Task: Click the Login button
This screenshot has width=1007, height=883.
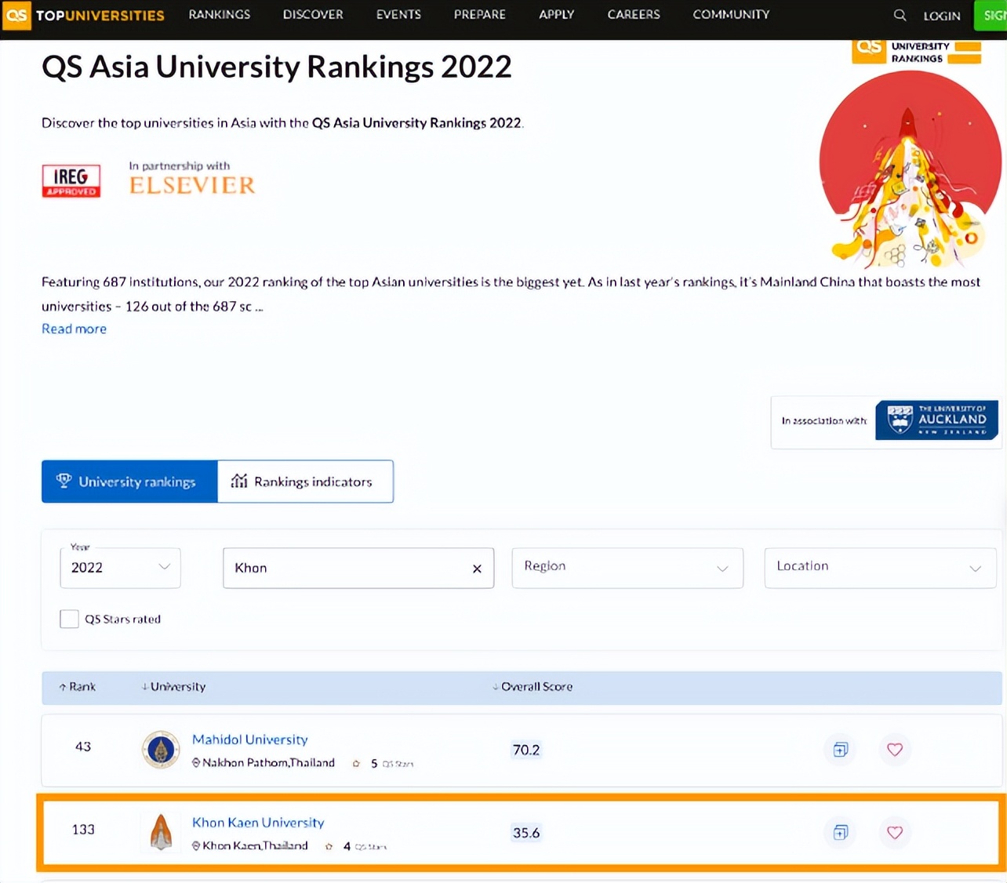Action: (x=941, y=16)
